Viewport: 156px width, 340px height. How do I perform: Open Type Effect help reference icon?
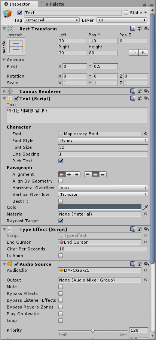click(x=133, y=229)
